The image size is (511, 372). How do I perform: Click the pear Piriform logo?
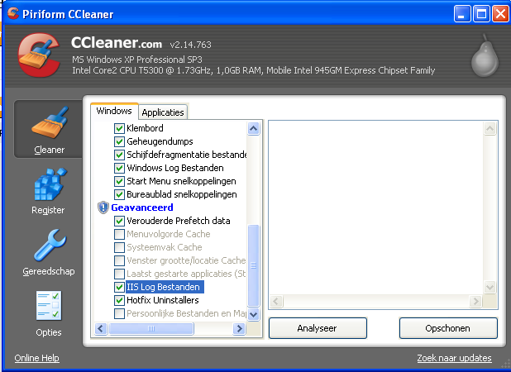pos(485,55)
